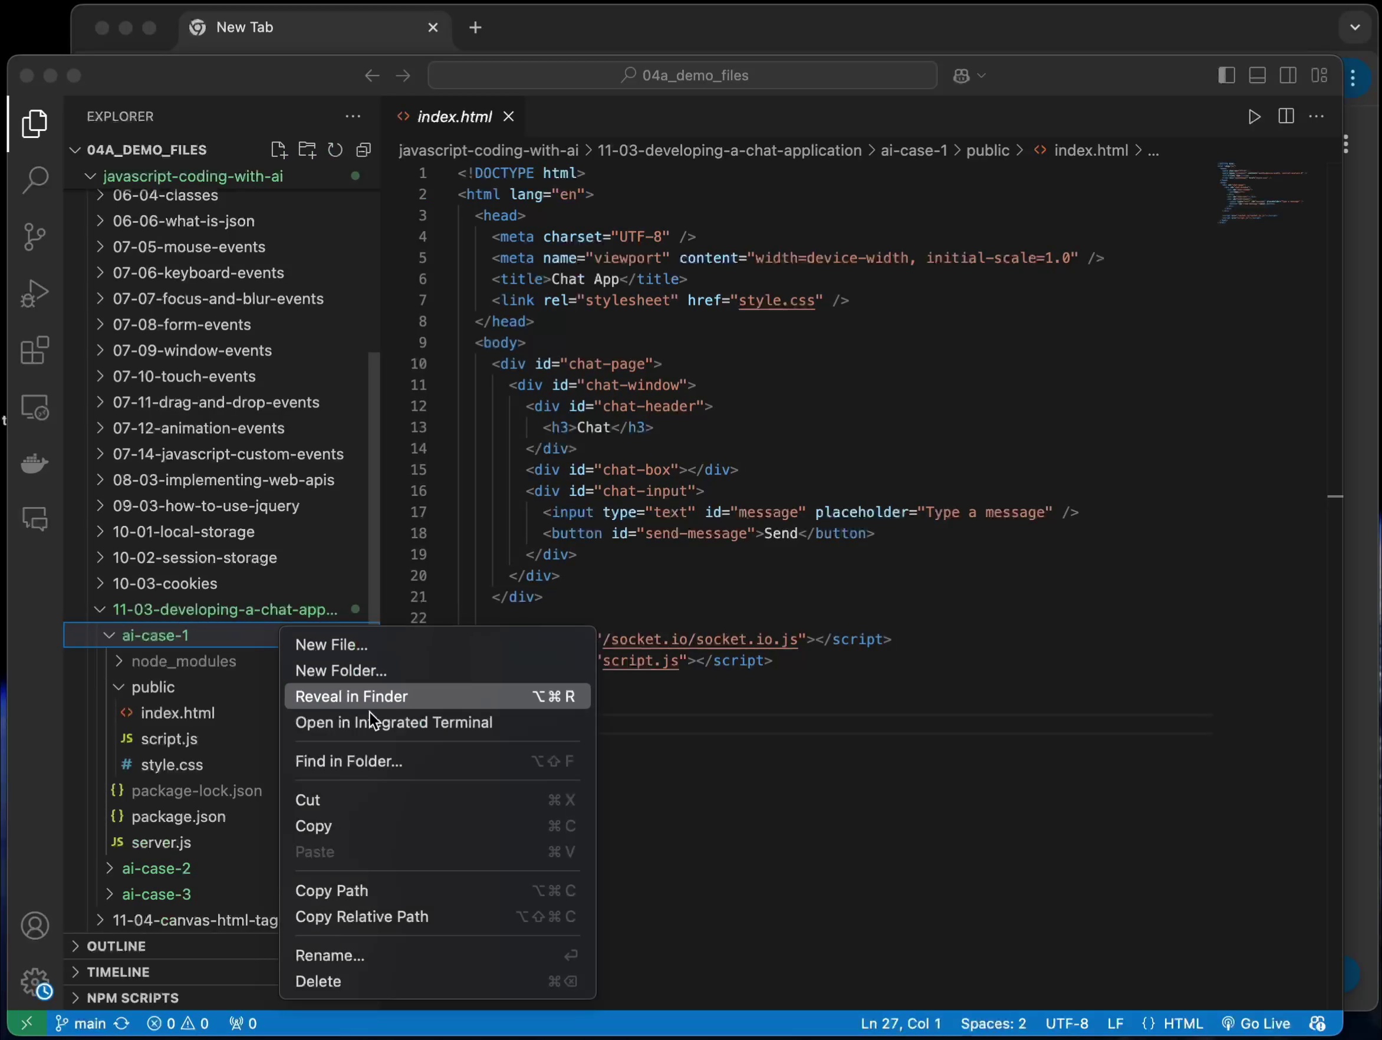Screen dimensions: 1382x1040
Task: Select Find in Folder... menu entry
Action: 437,761
